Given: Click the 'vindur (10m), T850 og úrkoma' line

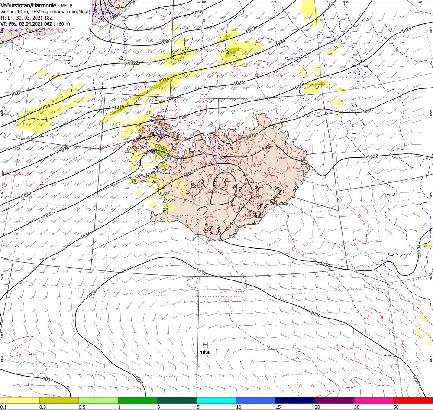Looking at the screenshot, I should coord(45,12).
